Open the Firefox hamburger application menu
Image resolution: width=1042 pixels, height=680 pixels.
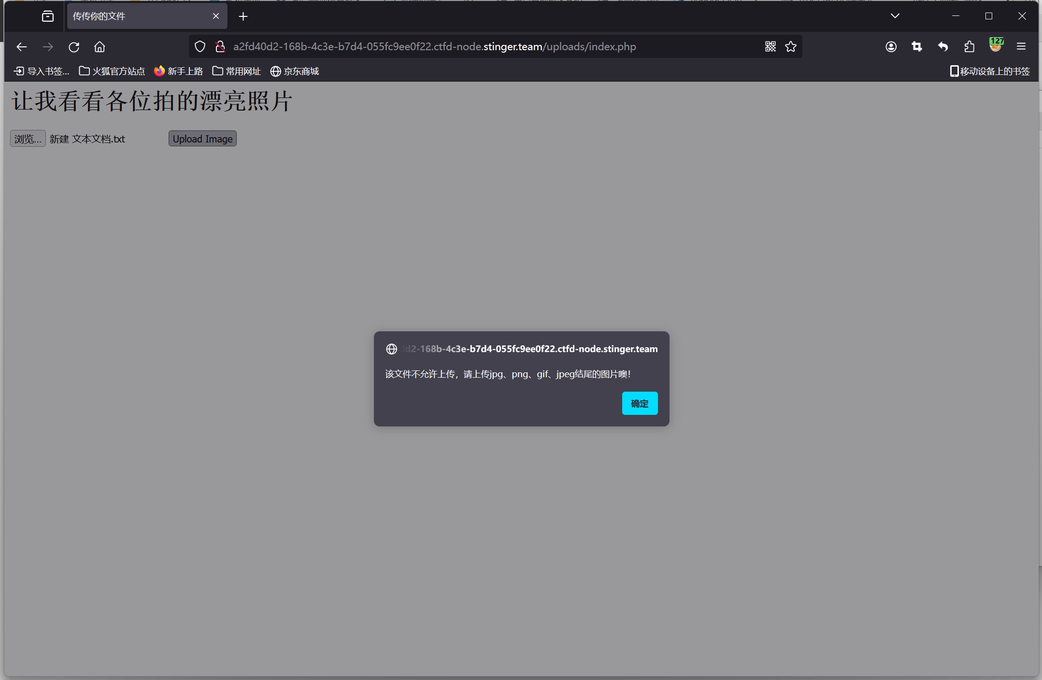[1021, 46]
